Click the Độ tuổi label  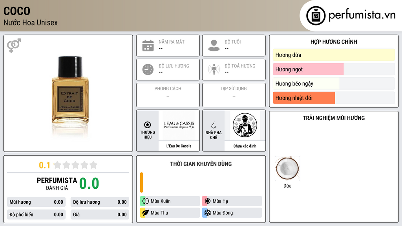tap(233, 42)
